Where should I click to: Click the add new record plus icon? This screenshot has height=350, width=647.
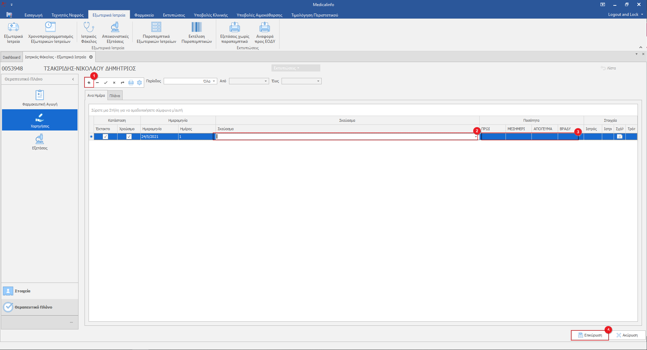(x=89, y=83)
